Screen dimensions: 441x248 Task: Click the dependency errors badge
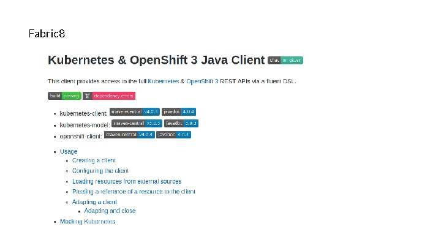tap(109, 96)
